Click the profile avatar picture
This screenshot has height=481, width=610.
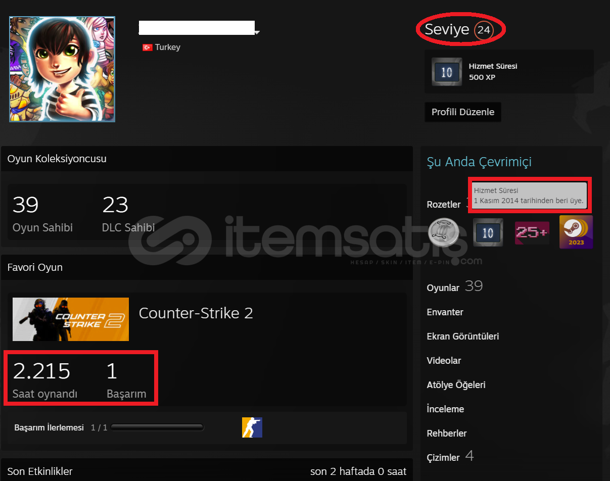[62, 69]
